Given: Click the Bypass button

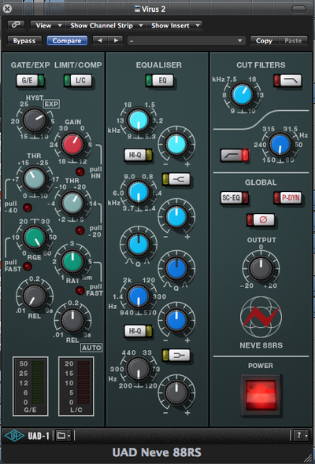Looking at the screenshot, I should tap(24, 41).
